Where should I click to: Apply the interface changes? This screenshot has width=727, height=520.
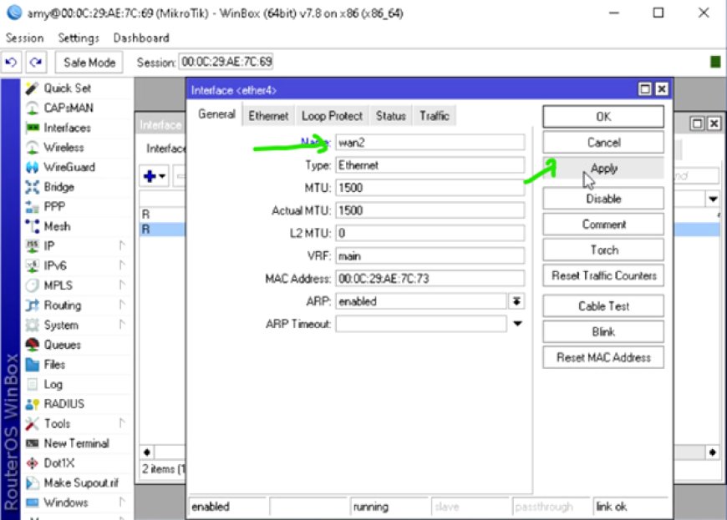[603, 168]
